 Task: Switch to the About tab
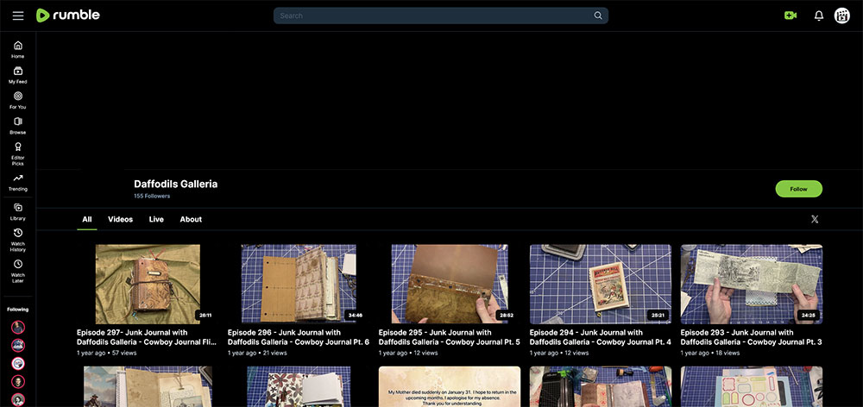pos(191,219)
